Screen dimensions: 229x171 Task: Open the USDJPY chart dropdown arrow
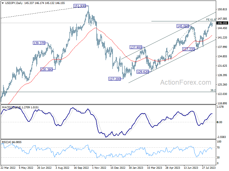[3, 3]
